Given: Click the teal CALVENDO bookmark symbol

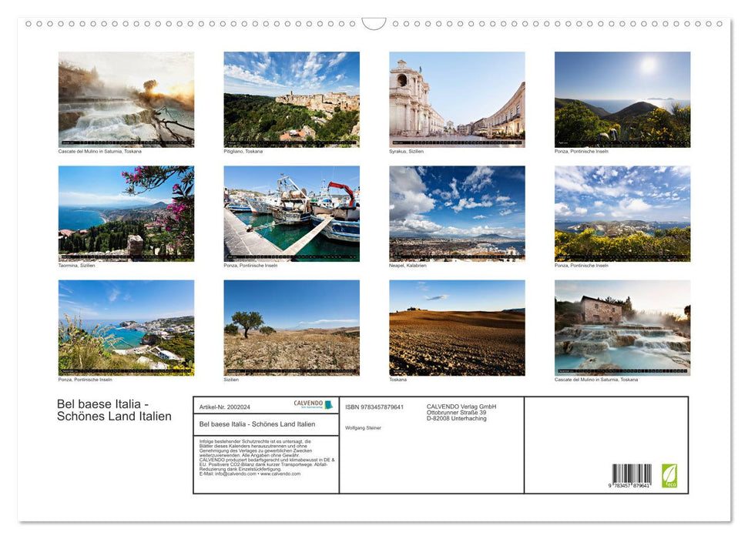Looking at the screenshot, I should click(328, 403).
